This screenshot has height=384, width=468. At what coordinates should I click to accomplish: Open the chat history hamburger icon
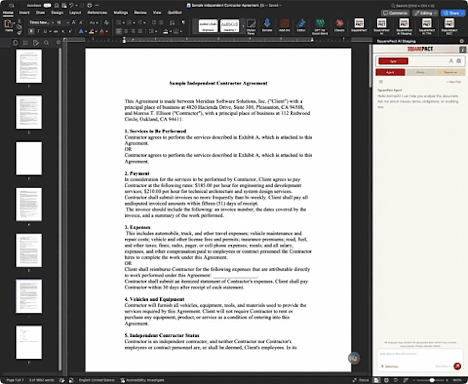pos(381,82)
